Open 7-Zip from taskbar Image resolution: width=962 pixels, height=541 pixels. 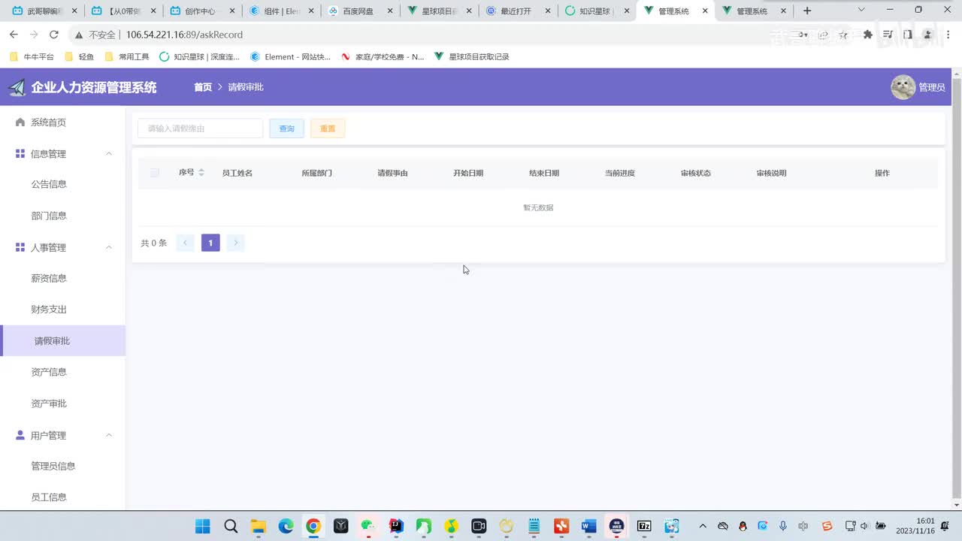tap(644, 526)
